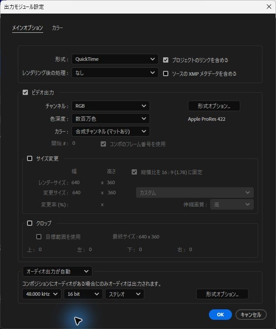276x329 pixels.
Task: Toggle 目標範囲を使用 checkbox
Action: 39,237
